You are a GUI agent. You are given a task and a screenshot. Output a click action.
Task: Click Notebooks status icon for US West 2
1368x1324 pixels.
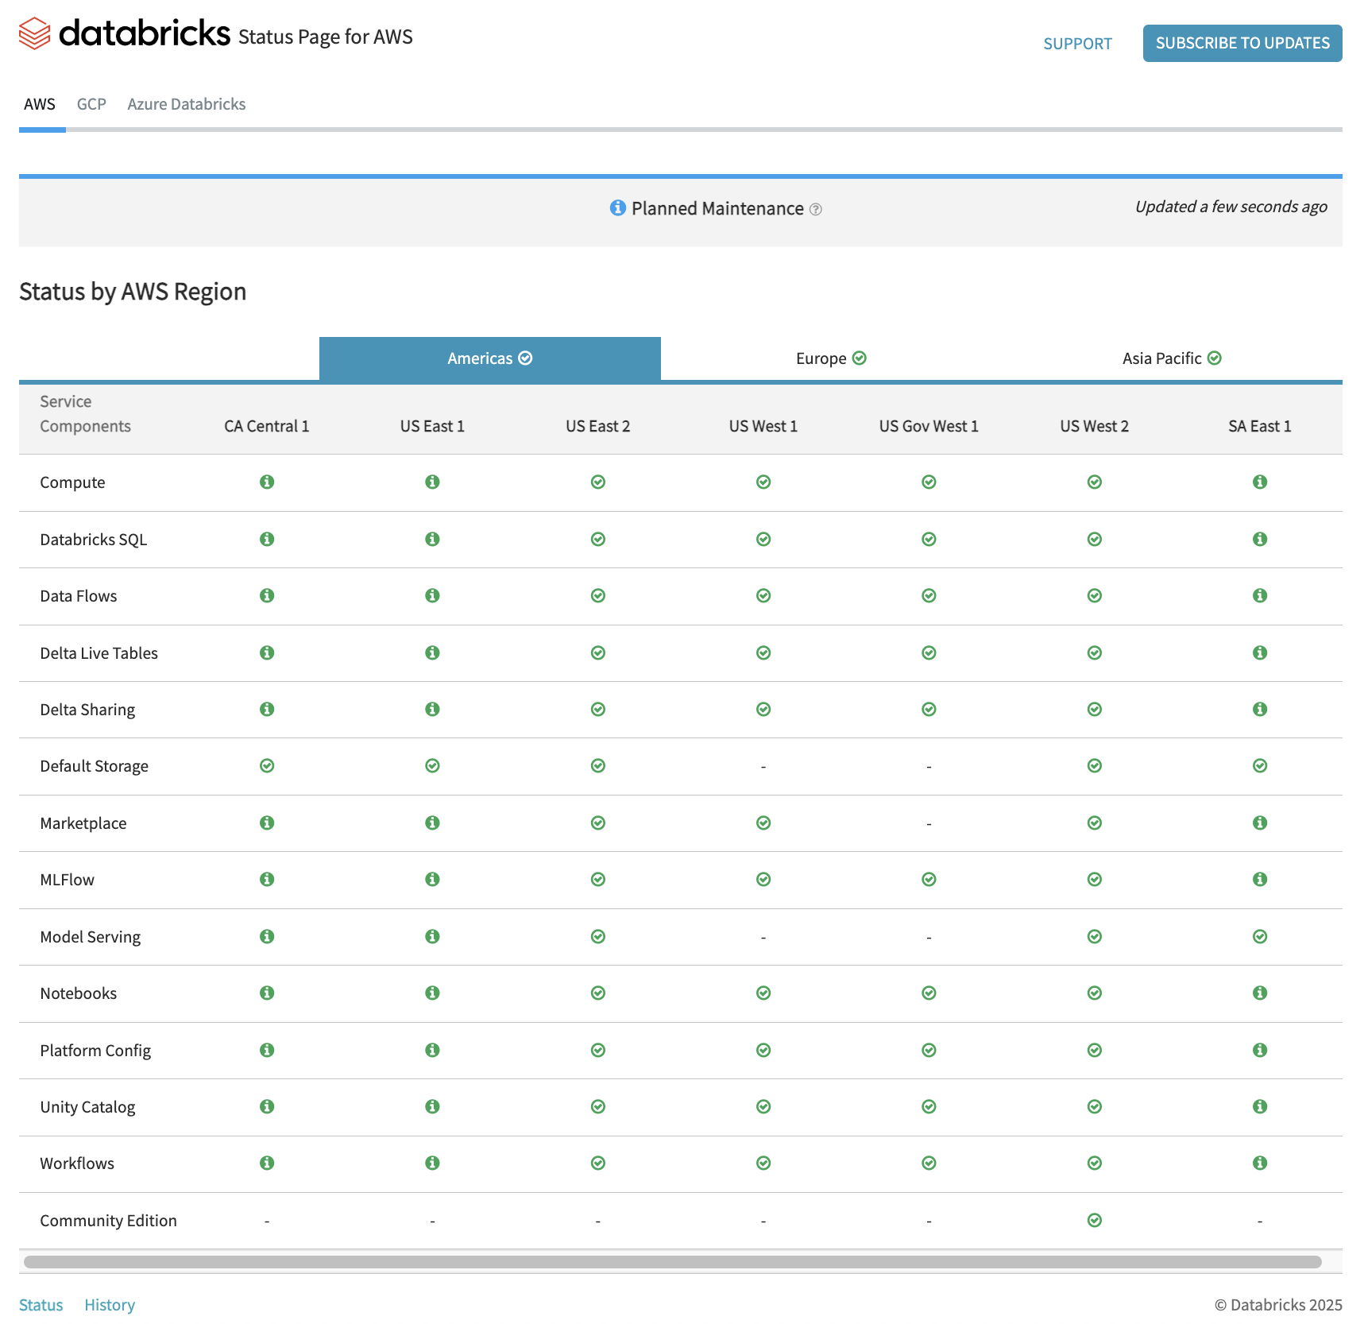tap(1095, 993)
